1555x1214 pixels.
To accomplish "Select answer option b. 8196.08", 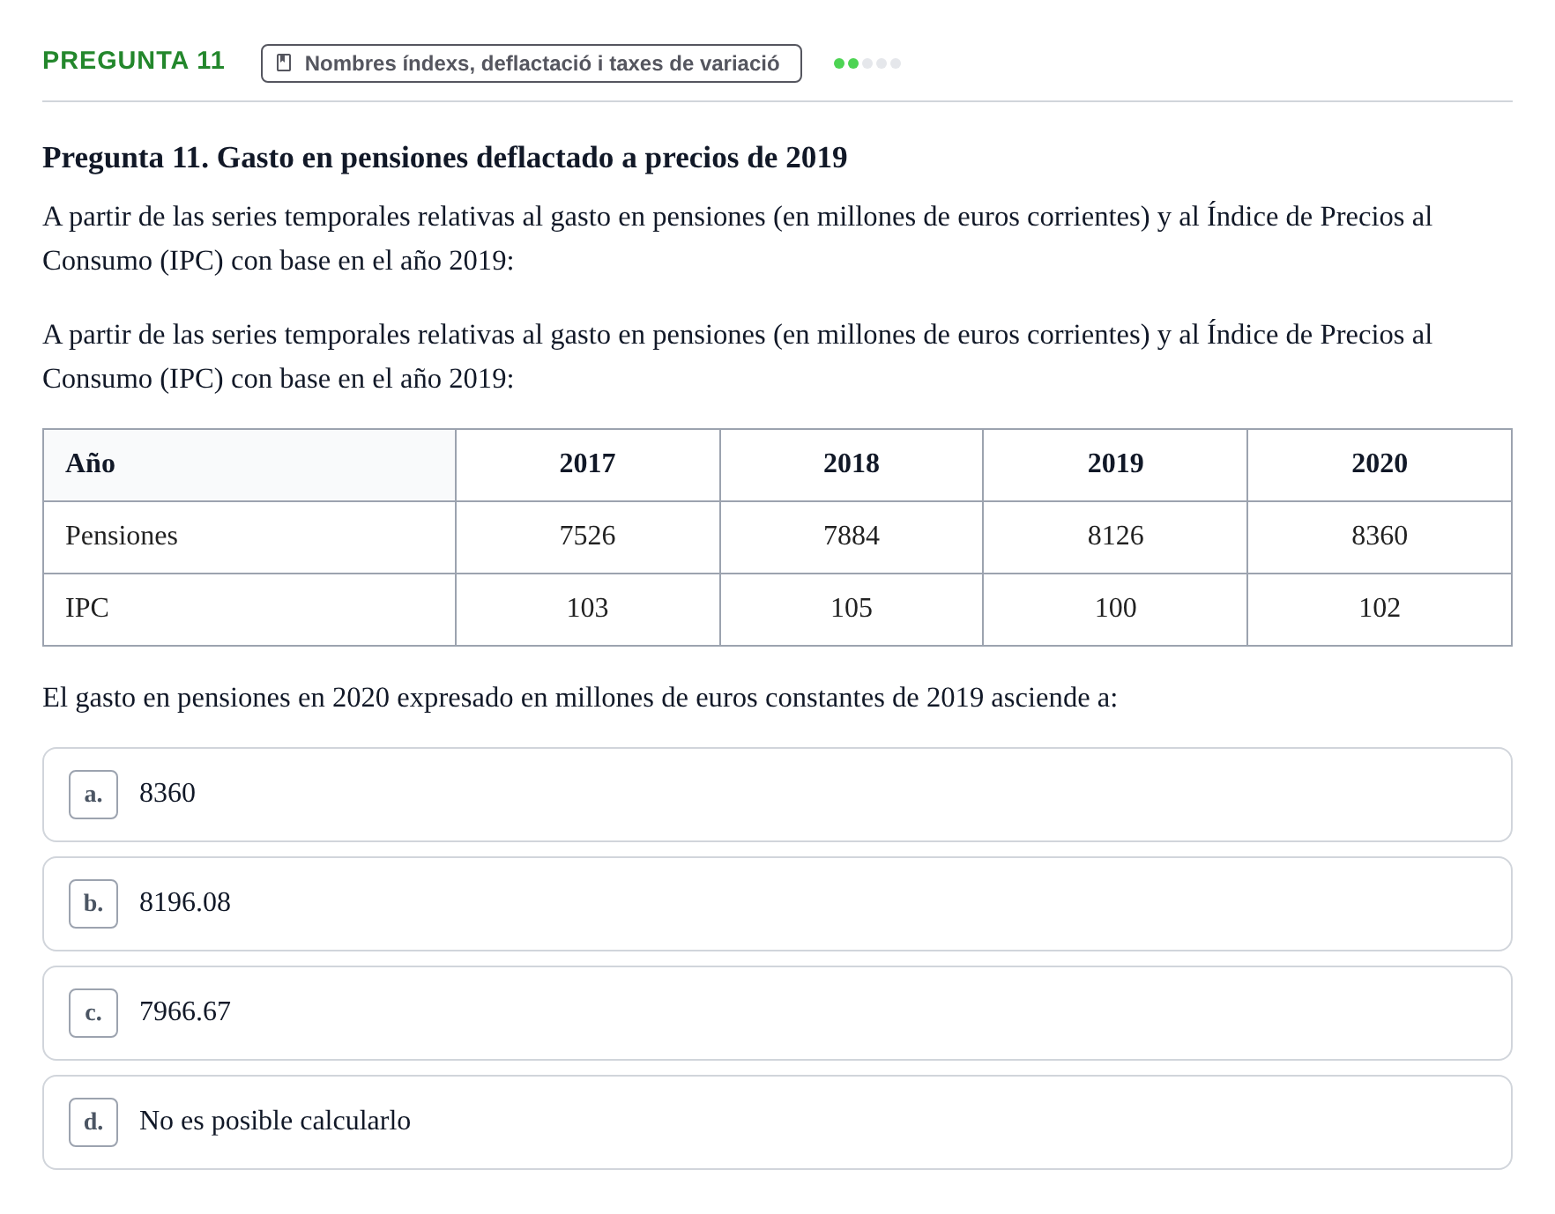I will click(x=777, y=904).
